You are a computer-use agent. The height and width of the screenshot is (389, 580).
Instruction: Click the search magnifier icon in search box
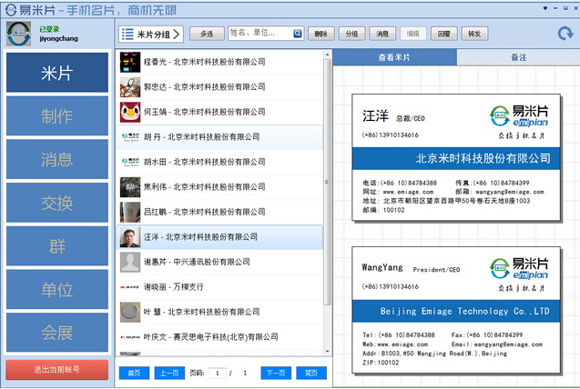click(298, 34)
